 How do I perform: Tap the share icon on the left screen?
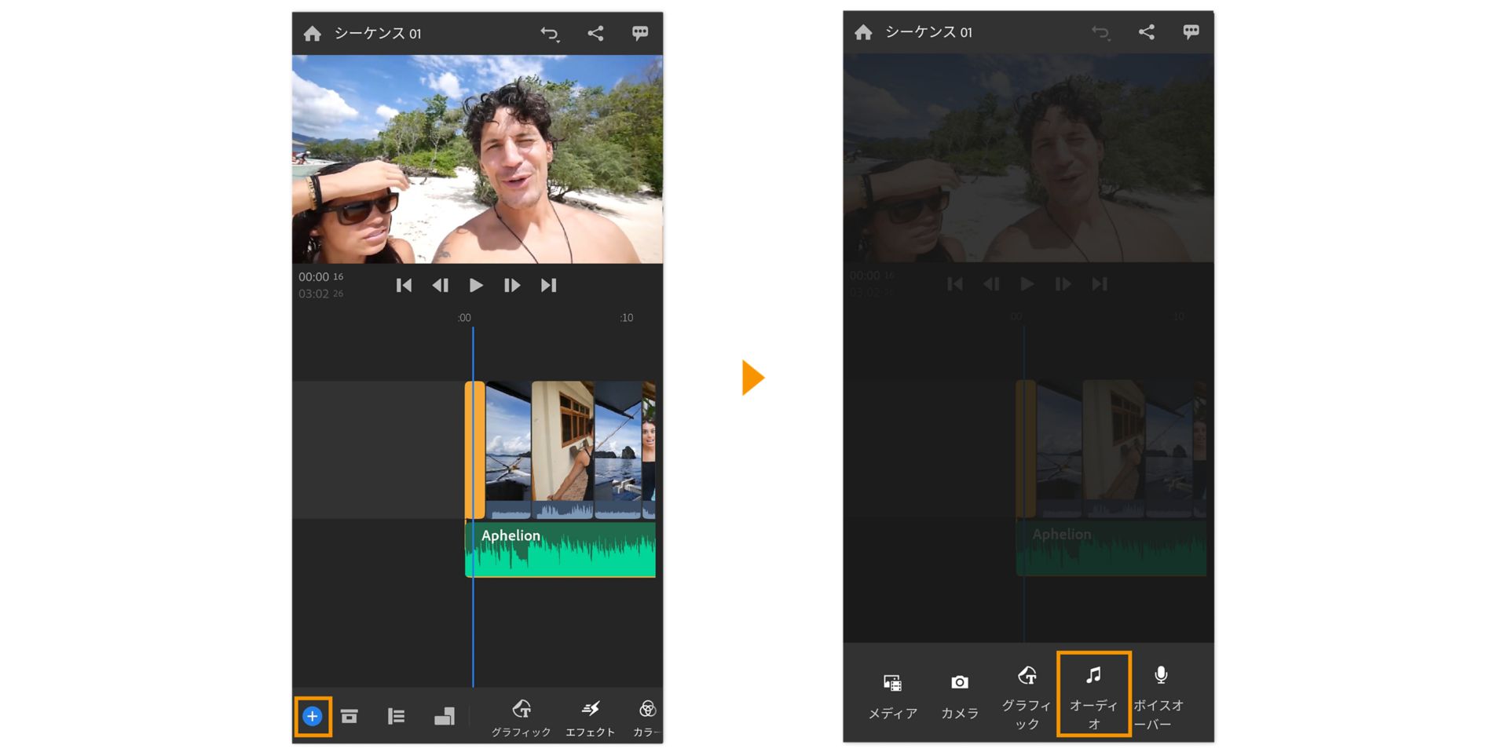tap(596, 33)
